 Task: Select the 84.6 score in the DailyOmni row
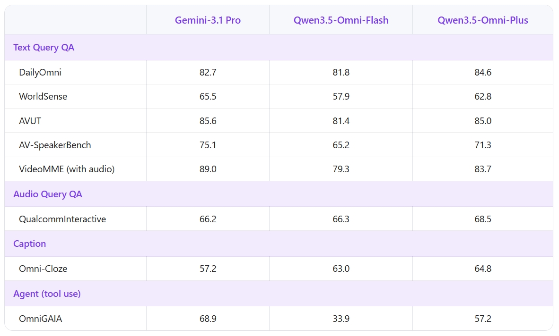point(483,72)
